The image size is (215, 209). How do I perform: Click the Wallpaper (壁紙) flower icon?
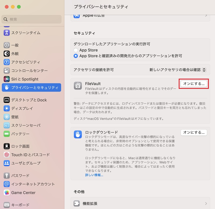6,117
